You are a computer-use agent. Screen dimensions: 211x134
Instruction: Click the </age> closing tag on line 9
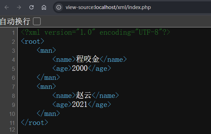coord(99,104)
